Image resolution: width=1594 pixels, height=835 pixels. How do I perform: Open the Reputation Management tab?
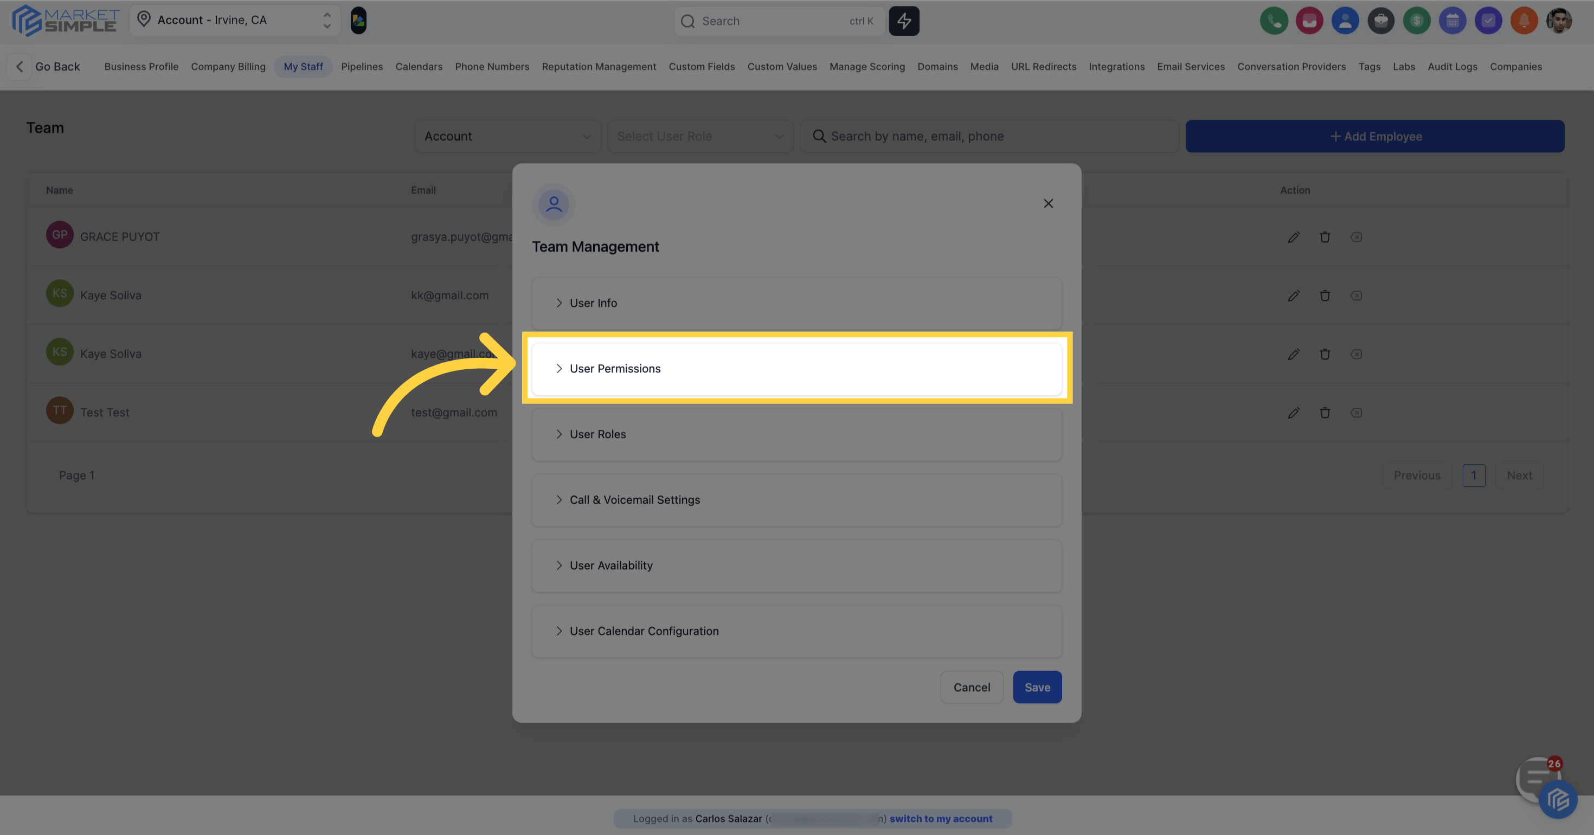pos(599,66)
